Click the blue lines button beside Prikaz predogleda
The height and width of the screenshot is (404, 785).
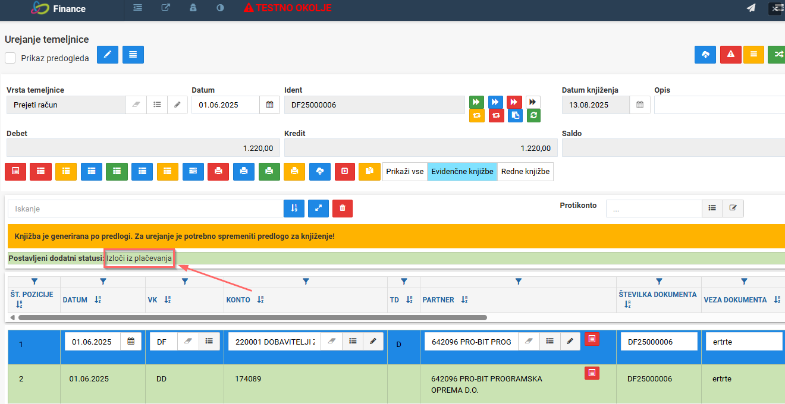point(133,54)
